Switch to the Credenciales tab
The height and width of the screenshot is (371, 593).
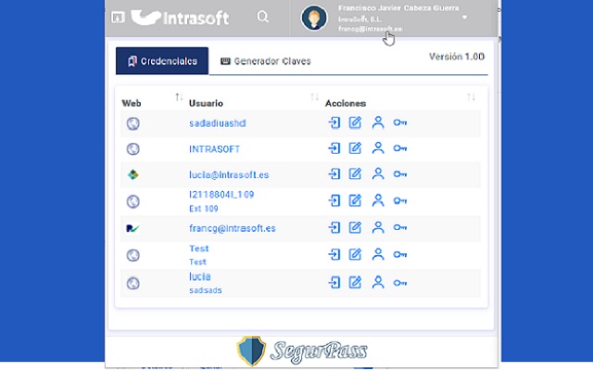162,61
